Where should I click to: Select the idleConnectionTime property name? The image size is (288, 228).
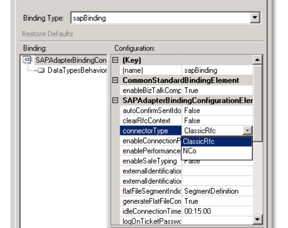tap(151, 212)
